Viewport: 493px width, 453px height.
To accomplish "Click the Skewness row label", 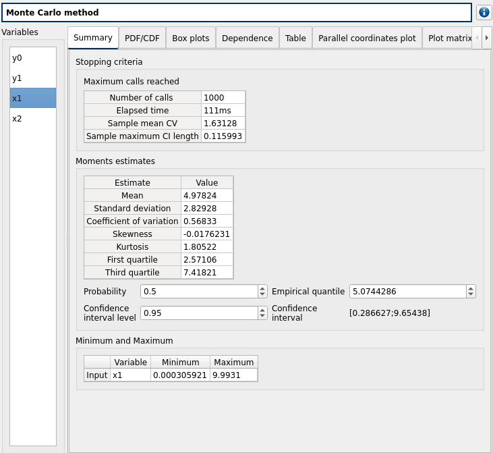I will pyautogui.click(x=132, y=234).
